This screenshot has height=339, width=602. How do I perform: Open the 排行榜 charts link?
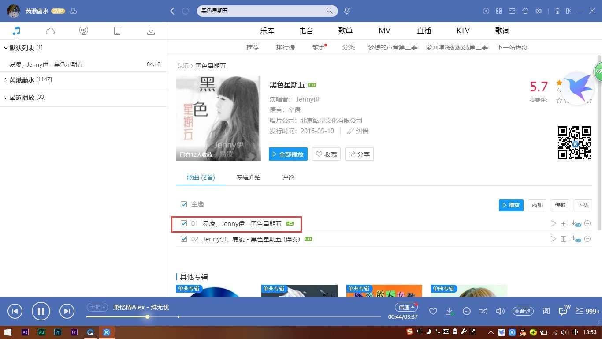point(286,47)
